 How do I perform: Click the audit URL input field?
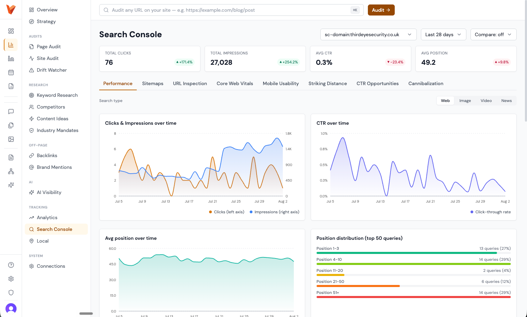[231, 10]
